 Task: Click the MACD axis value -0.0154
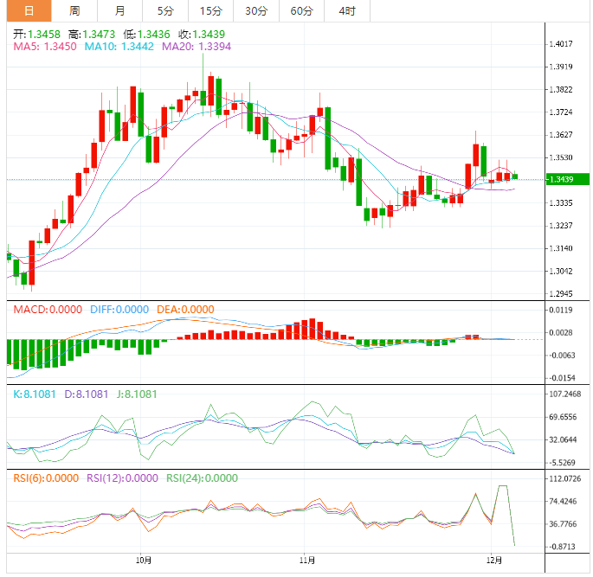point(562,378)
